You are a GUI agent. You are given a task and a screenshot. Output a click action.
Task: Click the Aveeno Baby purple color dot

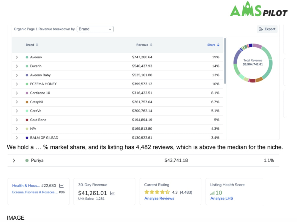tap(27, 75)
